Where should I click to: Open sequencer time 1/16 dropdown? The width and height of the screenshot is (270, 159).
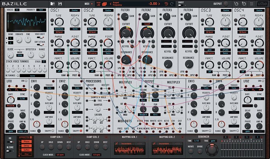coord(196,141)
